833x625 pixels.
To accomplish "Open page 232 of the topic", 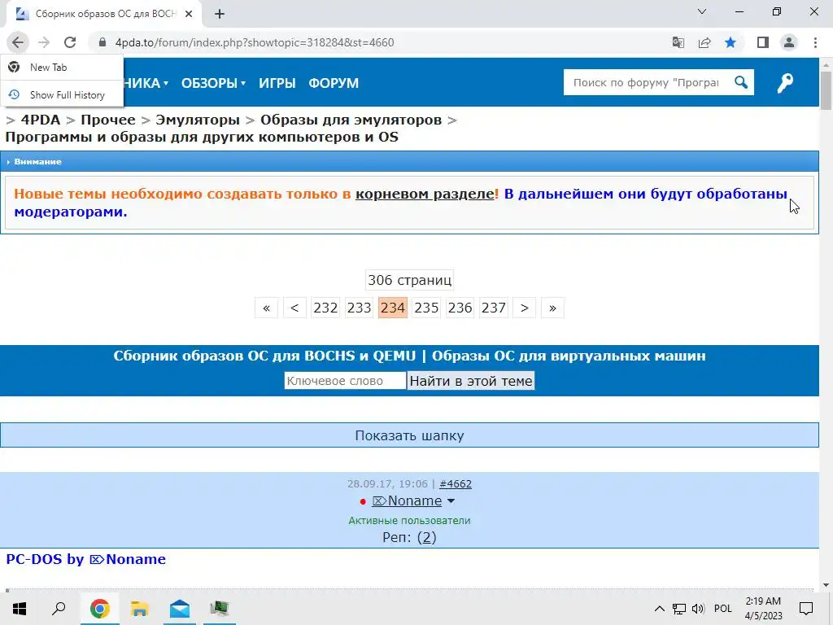I will click(325, 308).
